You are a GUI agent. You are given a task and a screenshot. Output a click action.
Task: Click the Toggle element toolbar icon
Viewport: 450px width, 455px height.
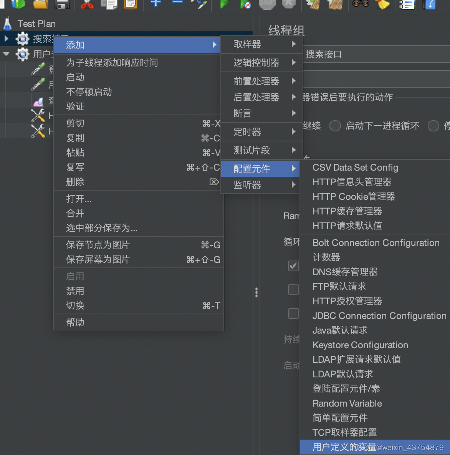point(199,3)
